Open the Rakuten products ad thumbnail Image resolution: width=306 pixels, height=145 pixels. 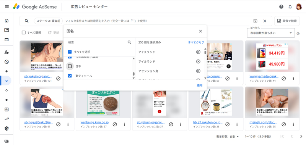(216, 102)
